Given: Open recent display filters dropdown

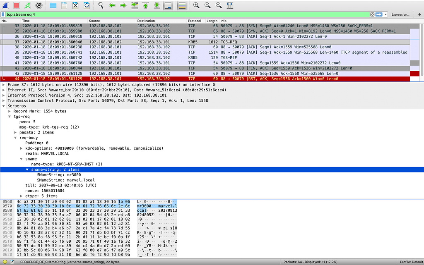Looking at the screenshot, I should pos(385,14).
